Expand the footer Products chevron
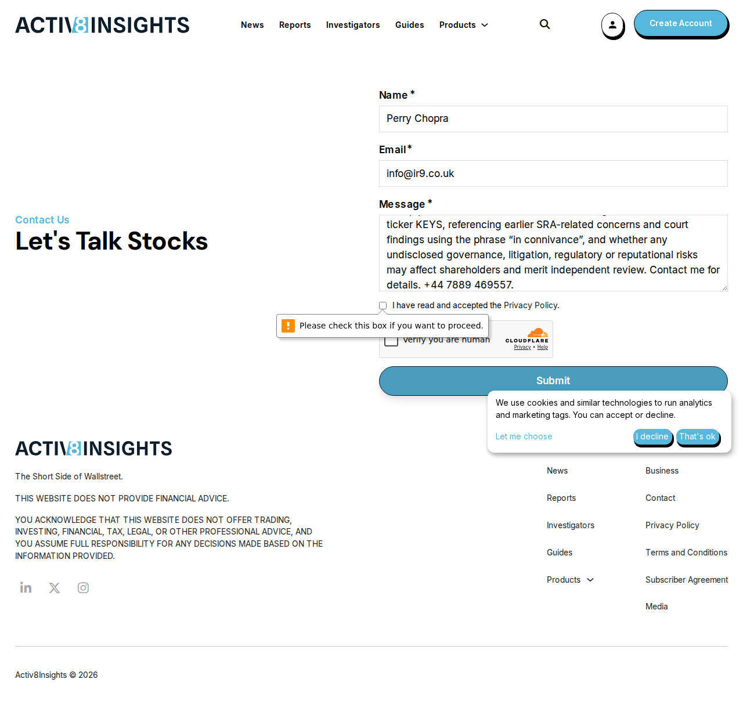 [590, 580]
